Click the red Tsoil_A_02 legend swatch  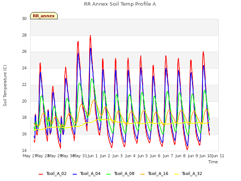pyautogui.click(x=41, y=174)
